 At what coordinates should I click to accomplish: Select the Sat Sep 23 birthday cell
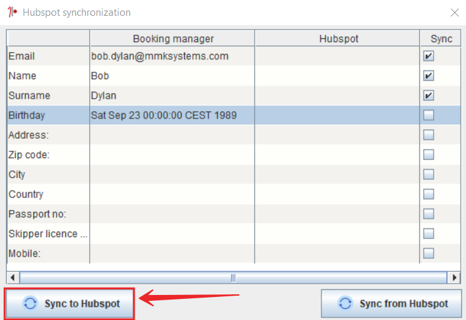172,115
